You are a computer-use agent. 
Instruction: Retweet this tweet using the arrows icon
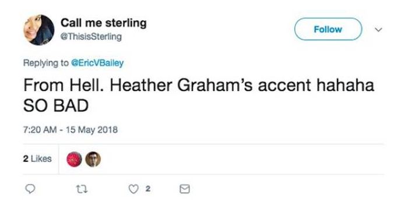[x=82, y=189]
